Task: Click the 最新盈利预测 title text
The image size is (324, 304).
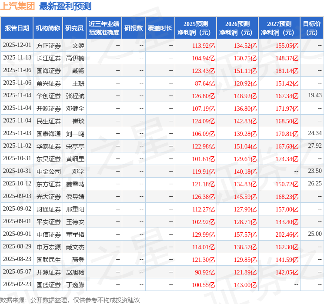Action: click(x=65, y=6)
